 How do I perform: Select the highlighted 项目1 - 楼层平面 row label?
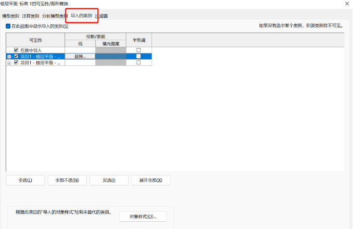[40, 57]
